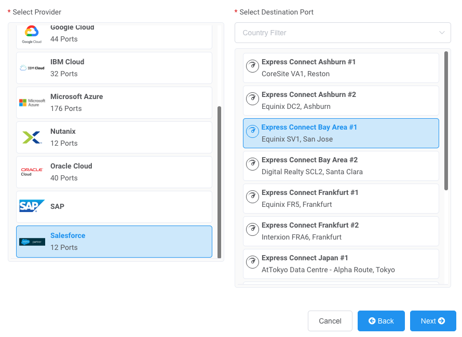The image size is (462, 337).
Task: Select the Salesforce provider name
Action: (68, 235)
